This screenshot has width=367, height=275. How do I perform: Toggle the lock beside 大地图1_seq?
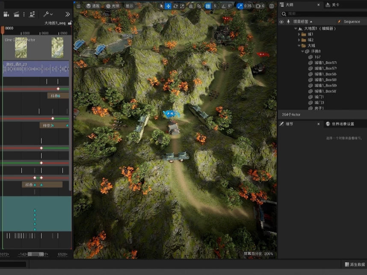click(x=70, y=23)
